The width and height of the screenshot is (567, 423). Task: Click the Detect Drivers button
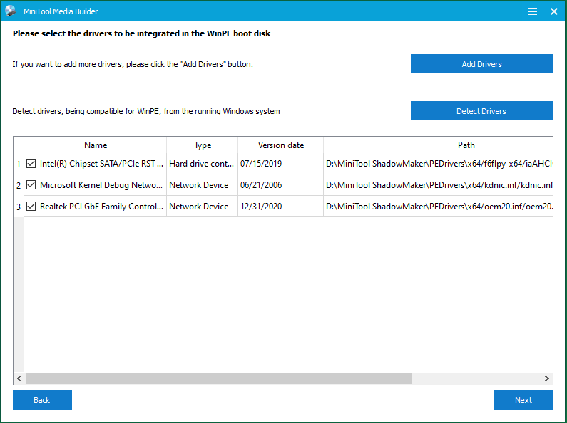point(481,111)
